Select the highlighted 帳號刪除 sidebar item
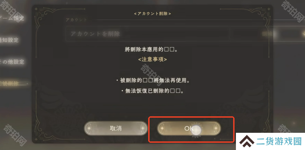 [10, 84]
